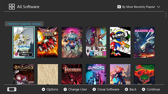Click the Pokémon Legends: Arceus title tooltip
This screenshot has width=168, height=94.
point(24,24)
